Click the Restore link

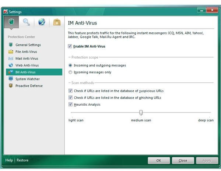tap(22, 160)
